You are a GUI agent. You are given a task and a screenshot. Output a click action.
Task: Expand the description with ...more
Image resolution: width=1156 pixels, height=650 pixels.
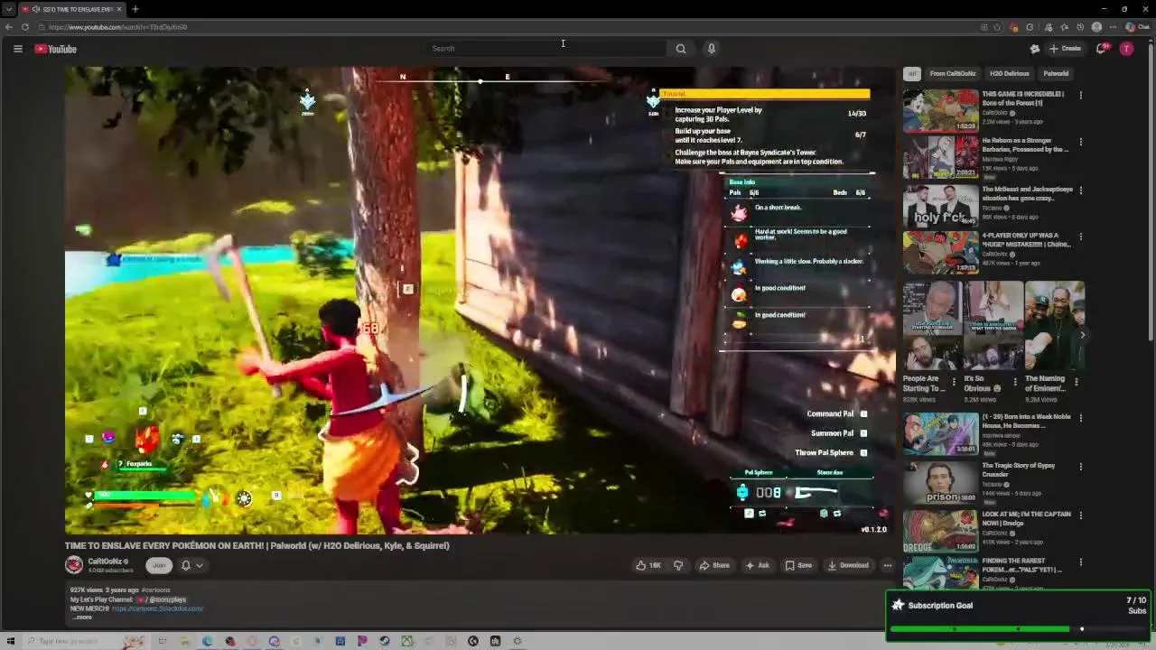(x=82, y=617)
